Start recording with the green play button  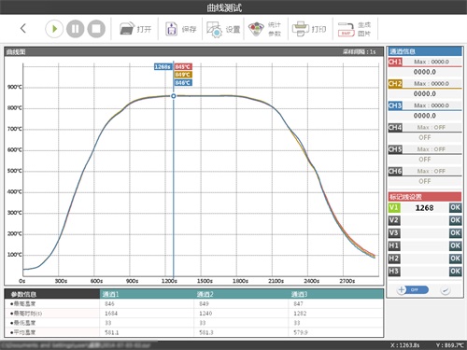click(54, 29)
